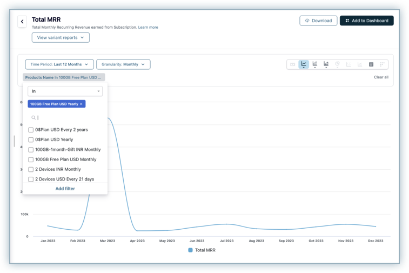Open the 'In' operator dropdown

(x=65, y=91)
